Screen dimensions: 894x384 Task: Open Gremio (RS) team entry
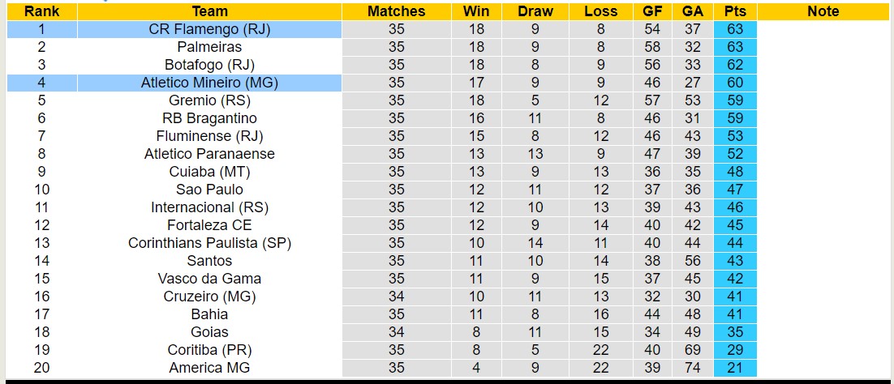click(x=209, y=100)
